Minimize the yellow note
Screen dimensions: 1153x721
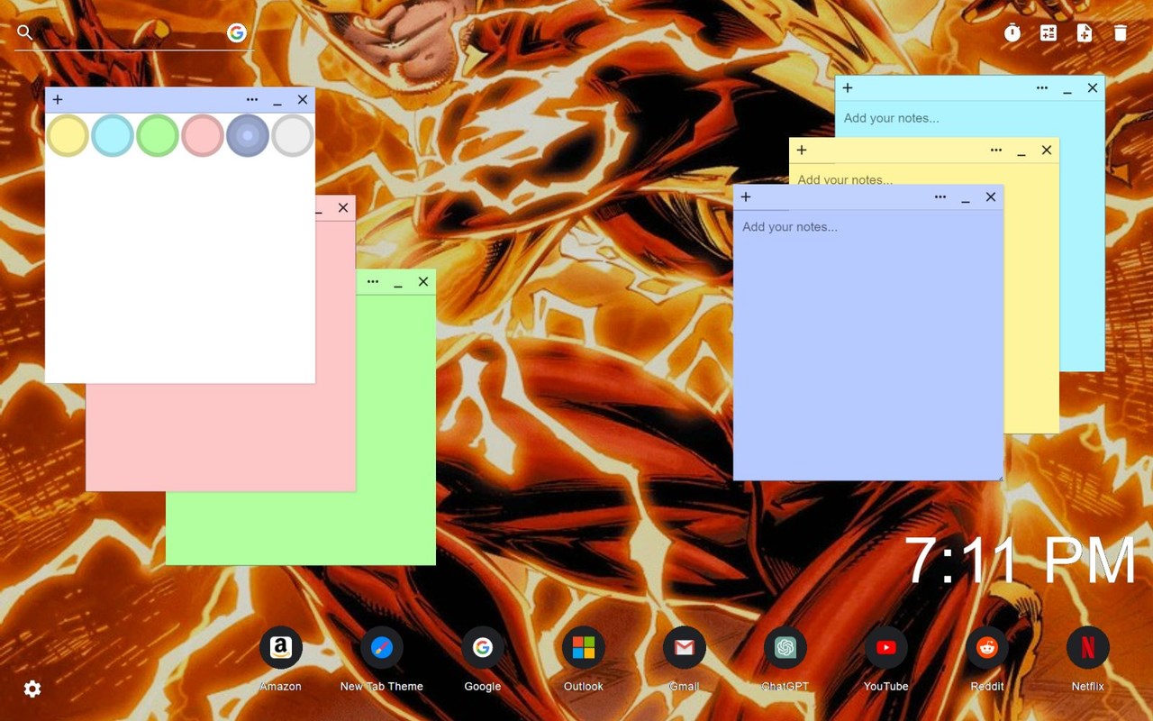point(1021,152)
